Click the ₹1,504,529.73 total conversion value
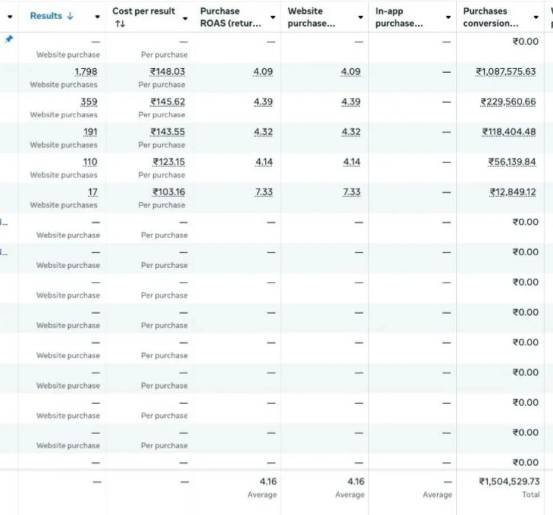553x515 pixels. 509,481
